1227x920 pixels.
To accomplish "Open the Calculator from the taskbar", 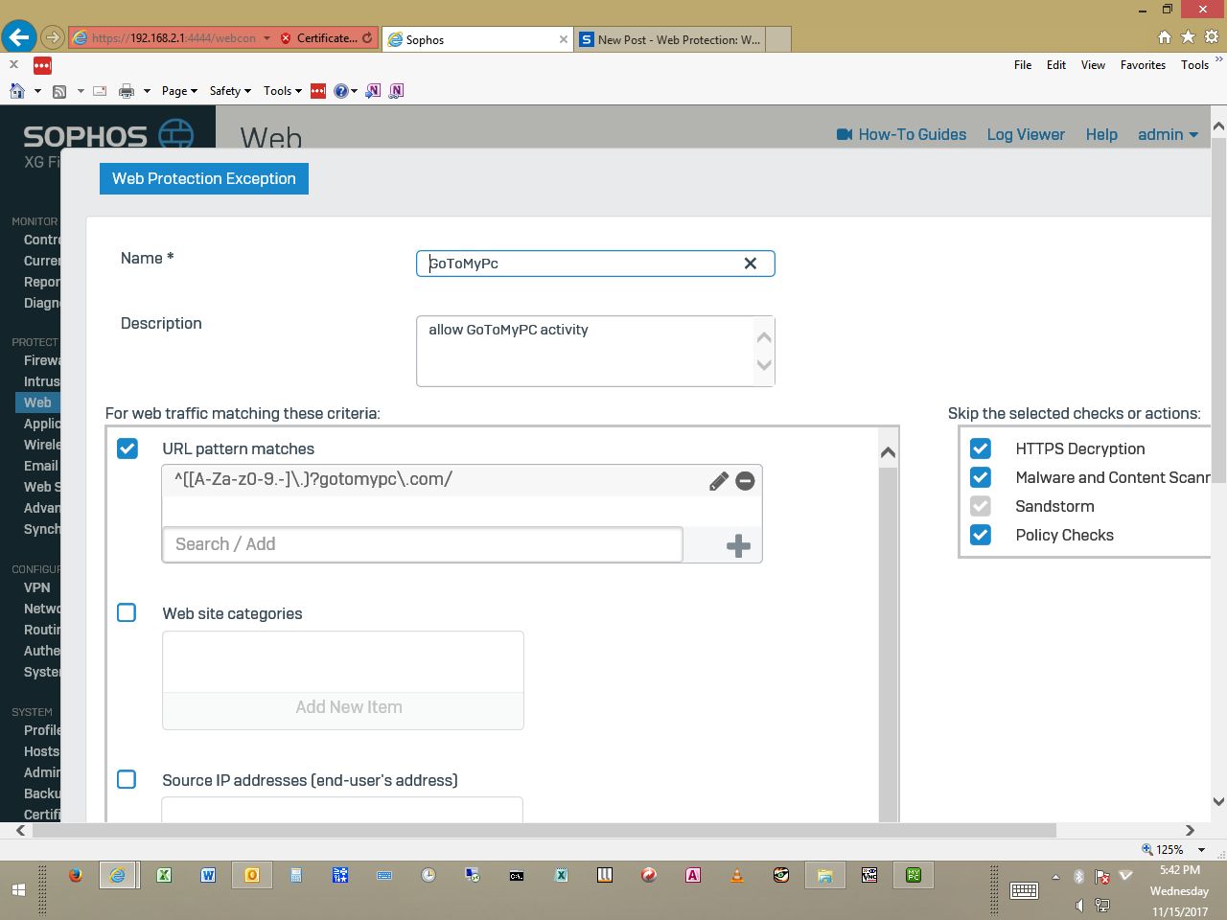I will [x=296, y=875].
